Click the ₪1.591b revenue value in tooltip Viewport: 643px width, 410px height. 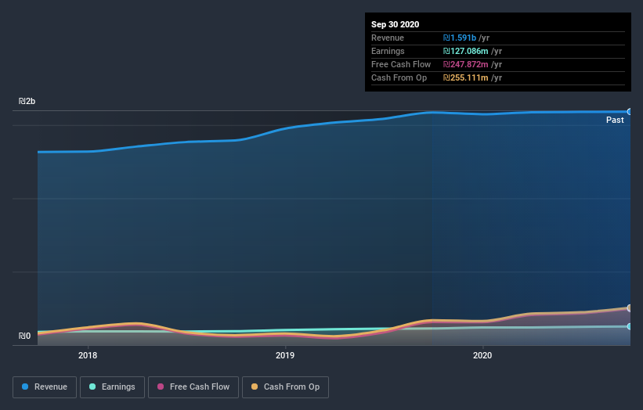click(x=459, y=38)
